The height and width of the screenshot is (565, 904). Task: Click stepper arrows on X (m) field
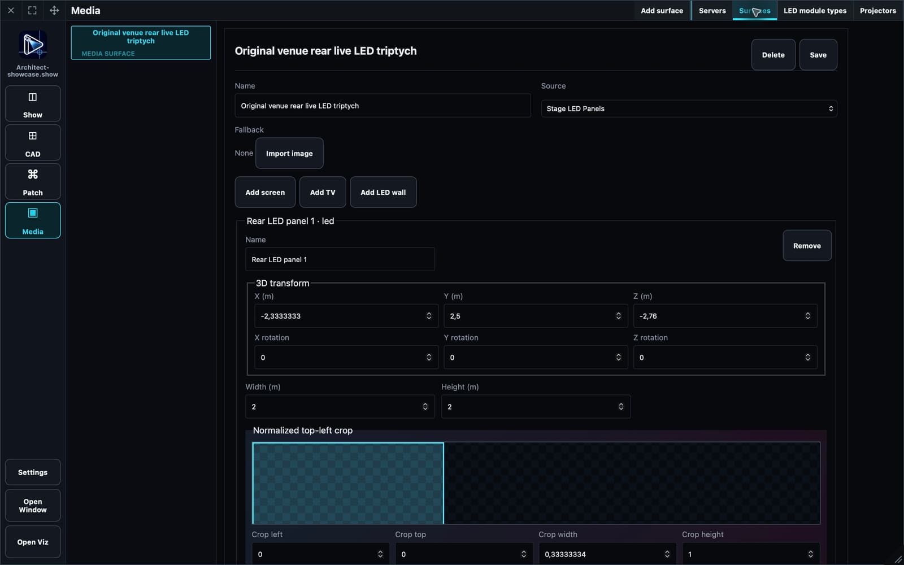click(429, 316)
